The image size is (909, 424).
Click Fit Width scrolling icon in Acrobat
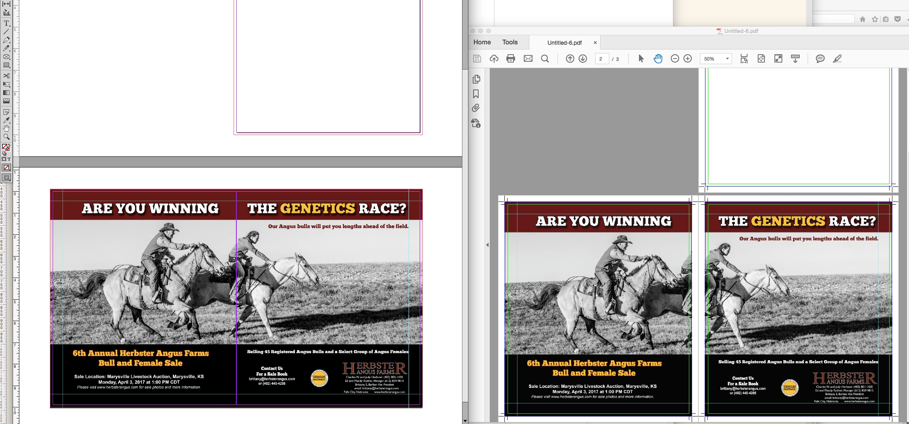tap(744, 59)
